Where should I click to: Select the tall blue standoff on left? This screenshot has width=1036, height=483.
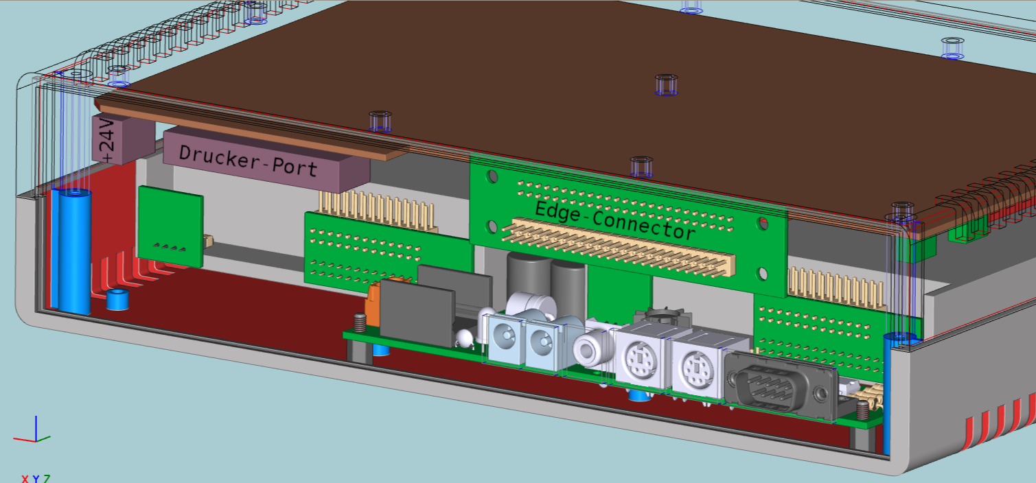pyautogui.click(x=74, y=252)
